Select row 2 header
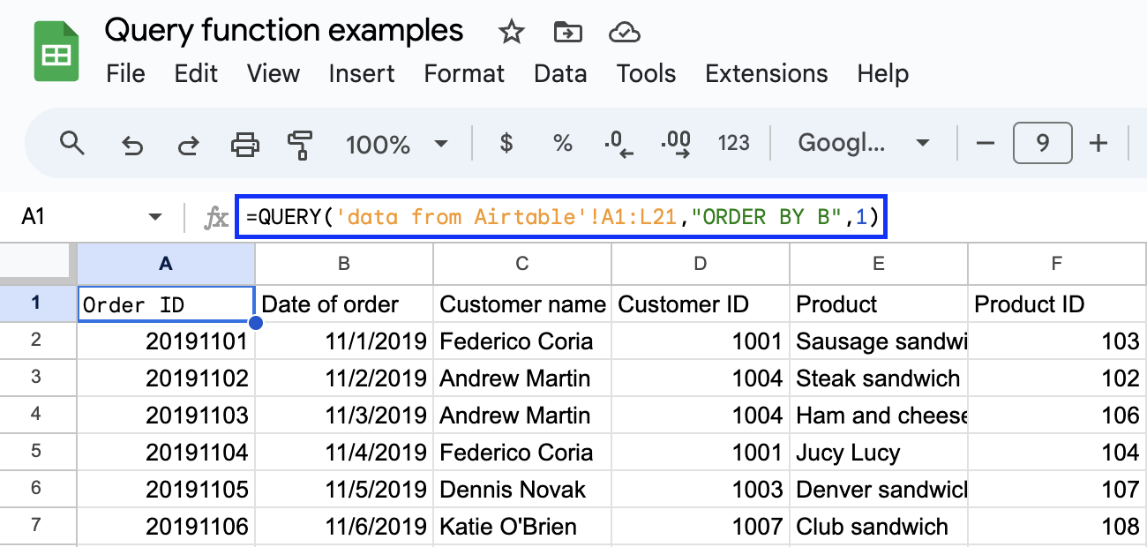Viewport: 1147px width, 547px height. (x=39, y=341)
